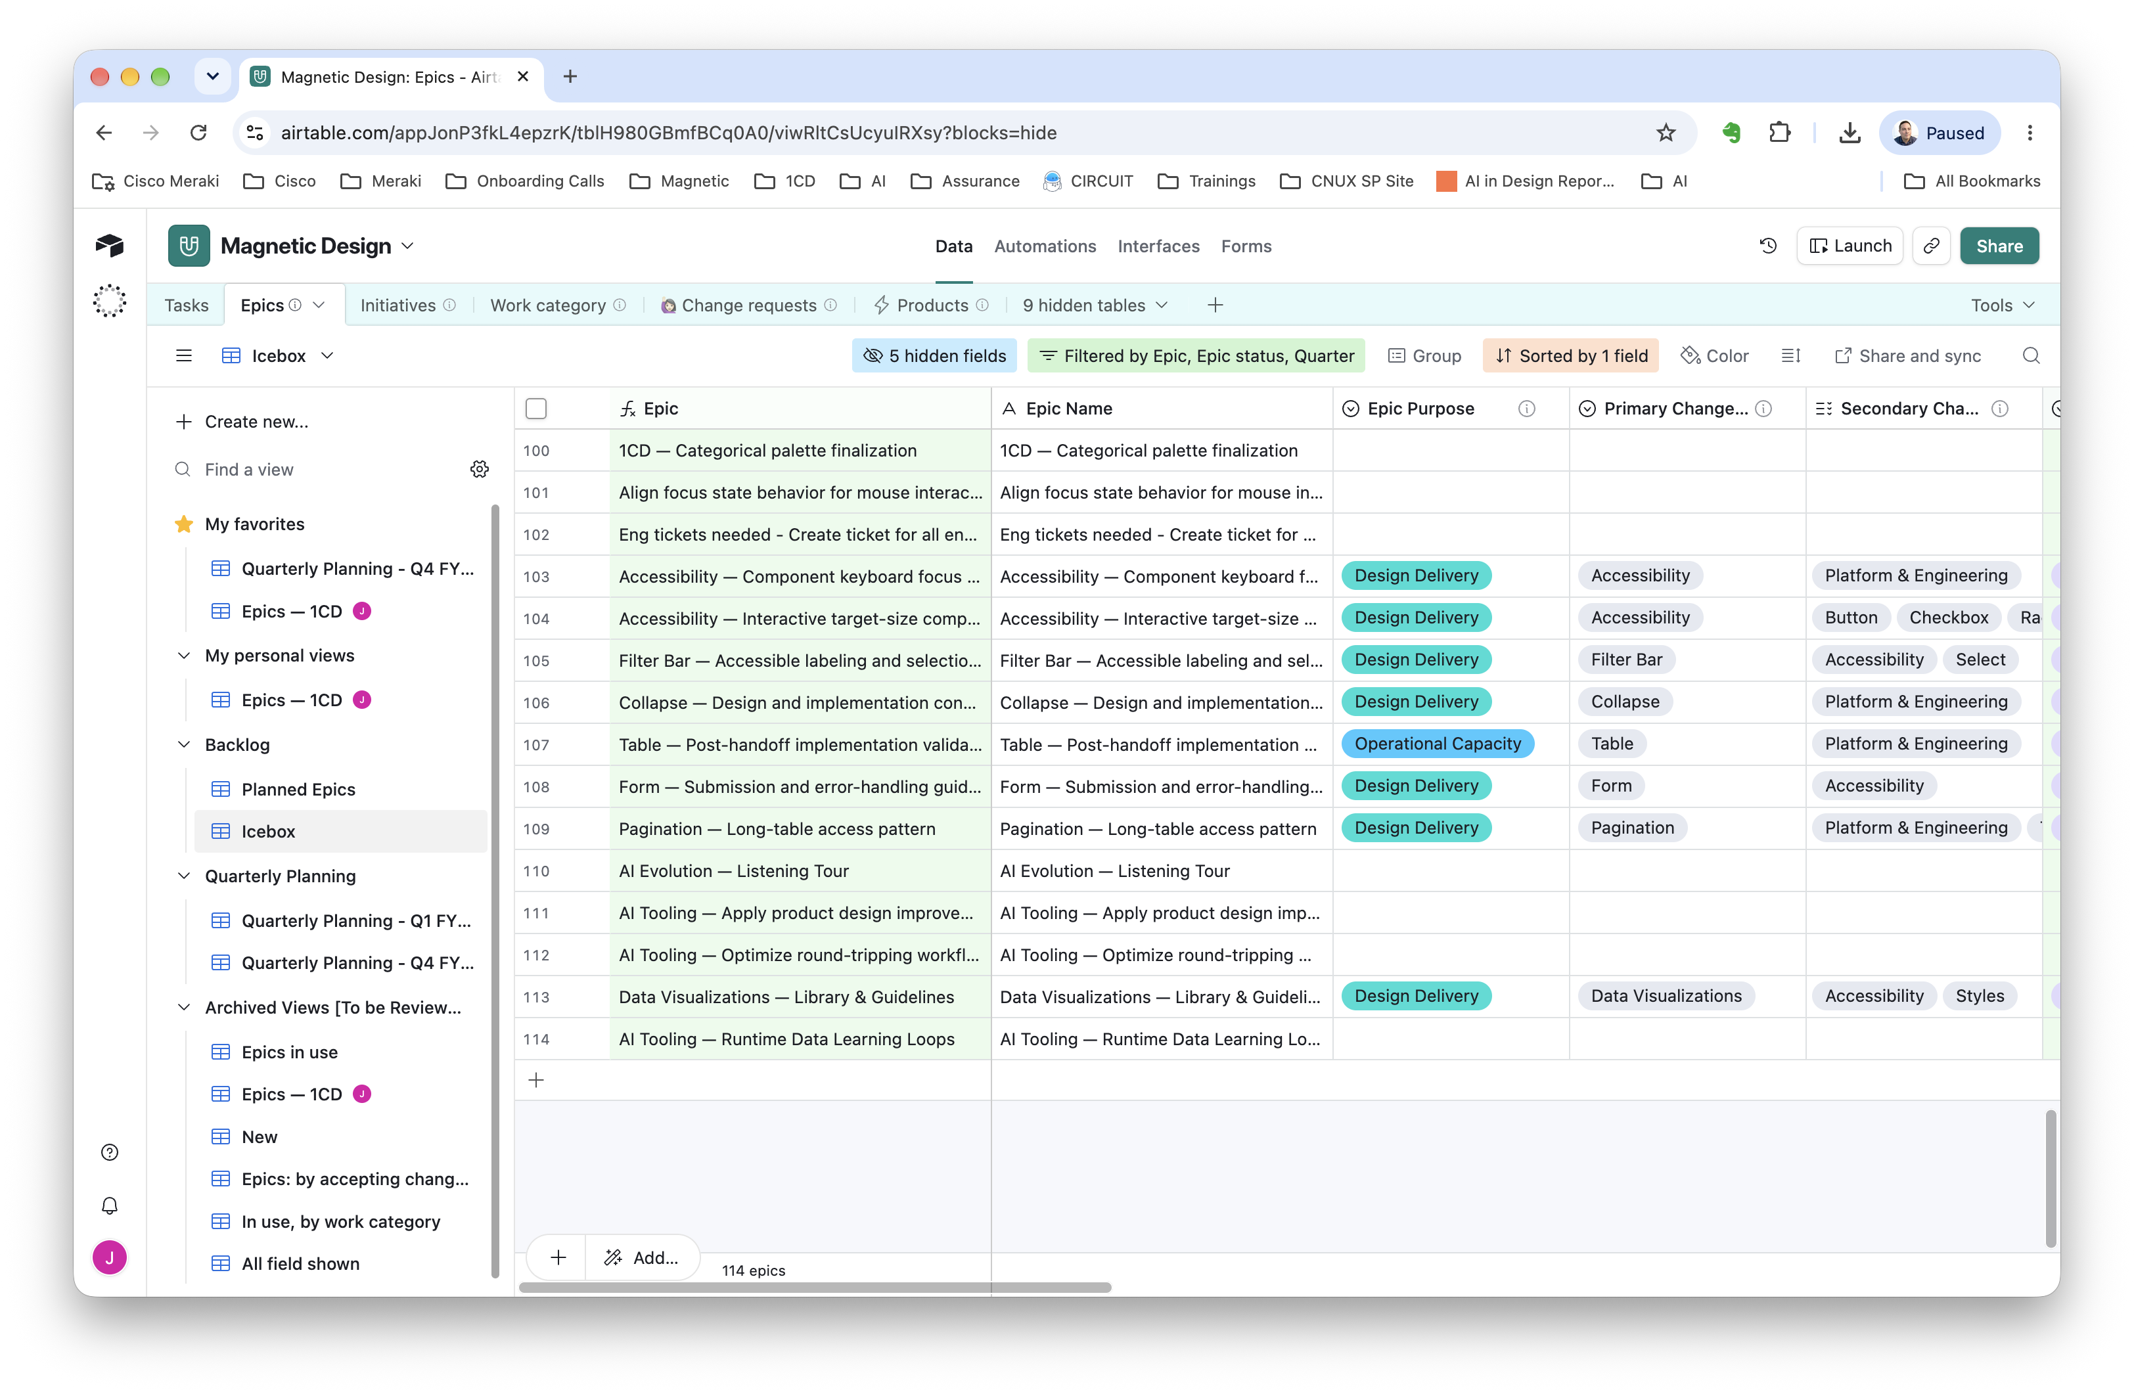Screen dimensions: 2134x1394
Task: Open view settings gear icon
Action: pos(480,469)
